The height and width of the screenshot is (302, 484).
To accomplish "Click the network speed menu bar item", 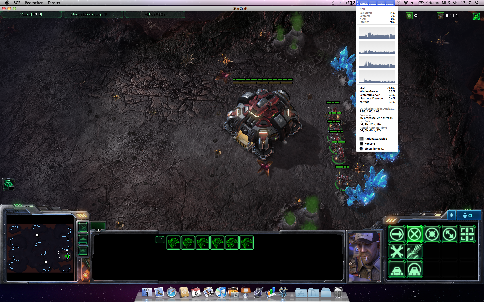I will (x=350, y=3).
